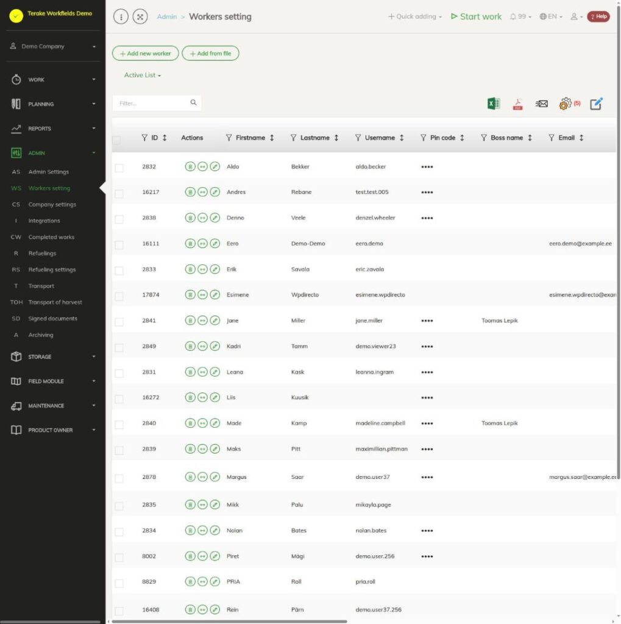The image size is (621, 624).
Task: Sort by Lastname using arrows icon
Action: [336, 138]
